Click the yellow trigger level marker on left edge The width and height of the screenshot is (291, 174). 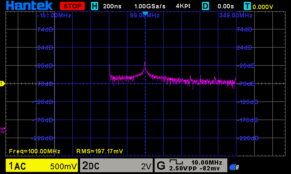coord(2,84)
